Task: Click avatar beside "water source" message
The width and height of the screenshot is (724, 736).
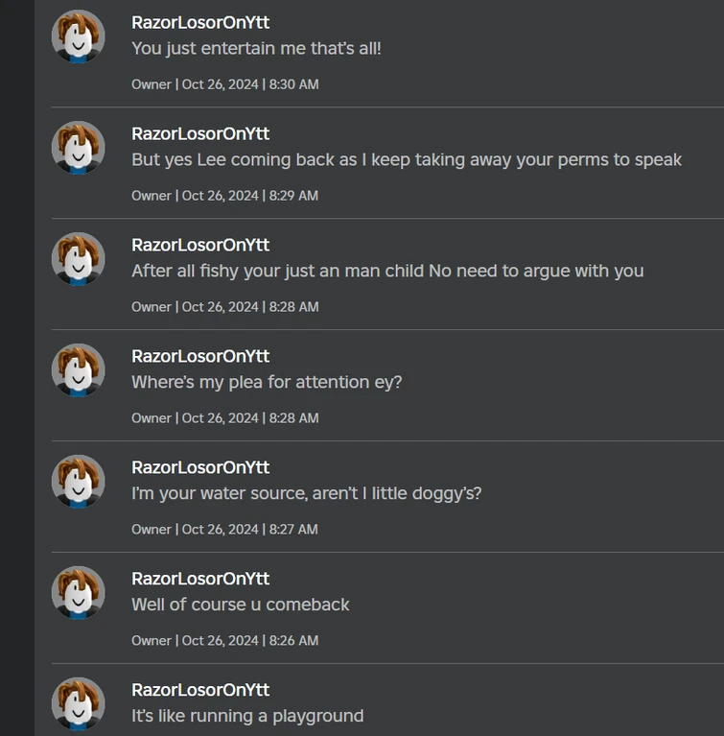Action: [x=78, y=483]
